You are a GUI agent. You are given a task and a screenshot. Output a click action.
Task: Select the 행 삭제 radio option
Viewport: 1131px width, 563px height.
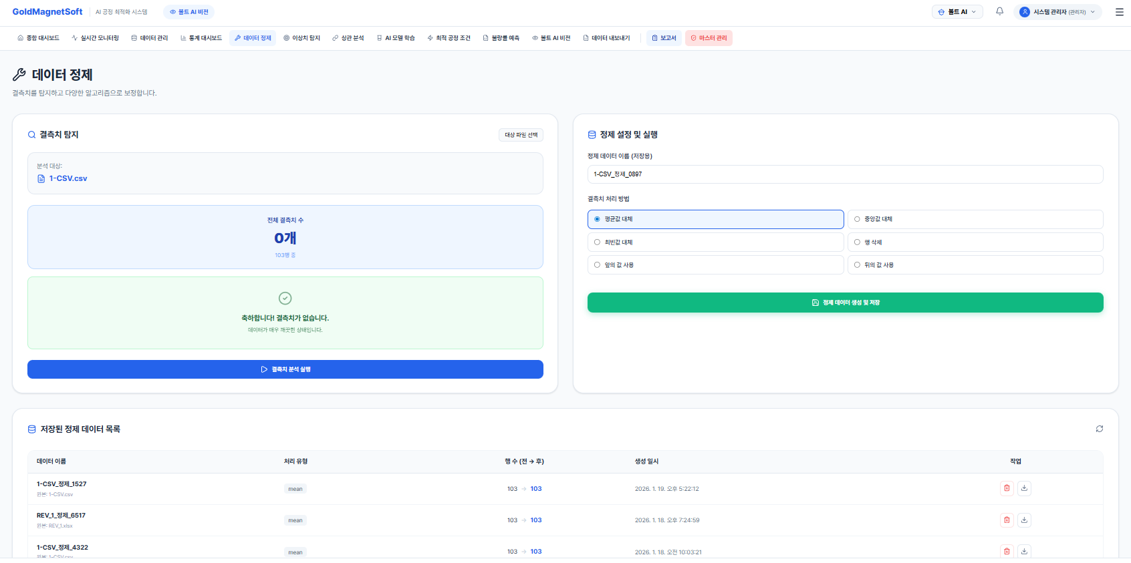click(857, 242)
